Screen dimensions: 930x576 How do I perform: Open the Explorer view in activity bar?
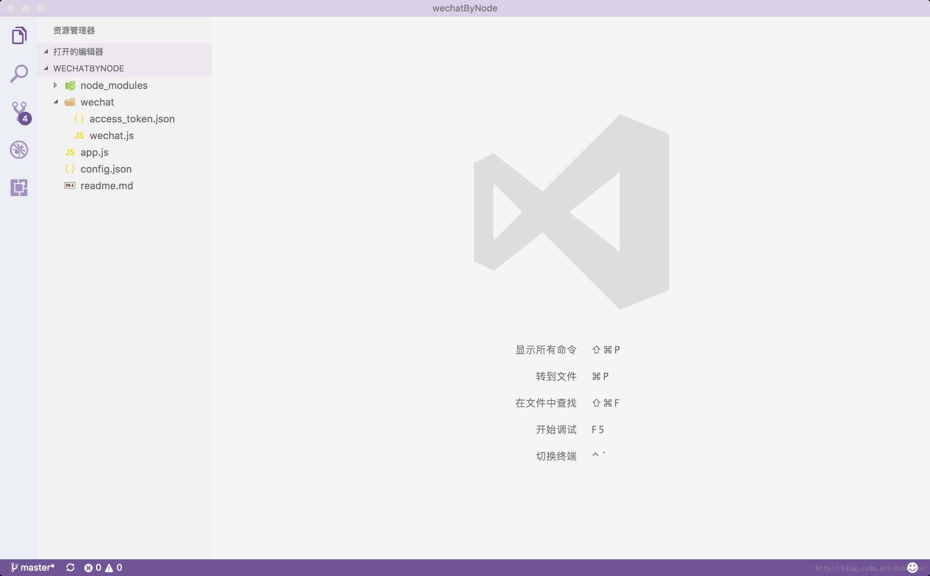click(x=19, y=35)
